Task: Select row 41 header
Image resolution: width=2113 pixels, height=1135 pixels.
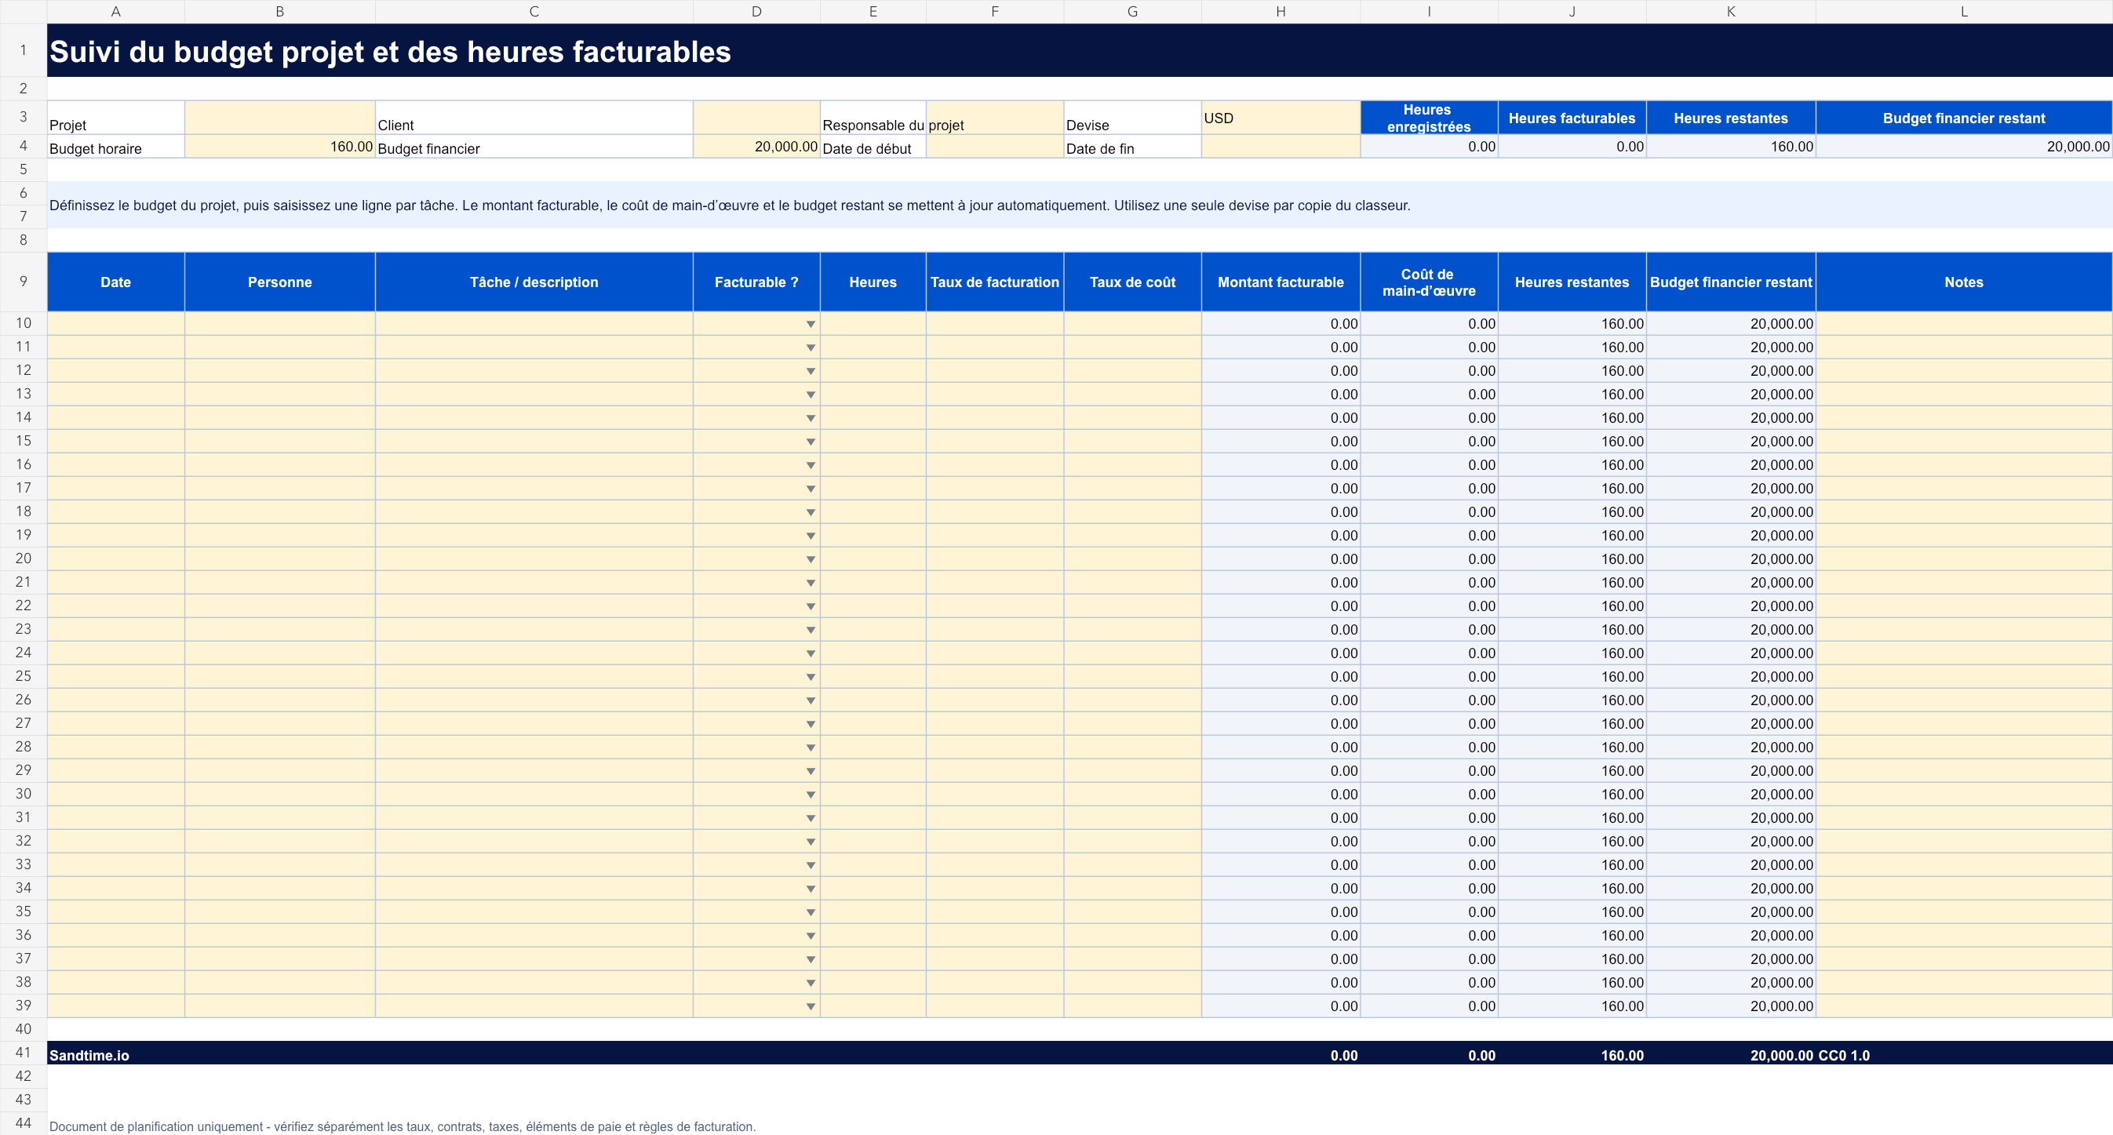Action: [23, 1052]
